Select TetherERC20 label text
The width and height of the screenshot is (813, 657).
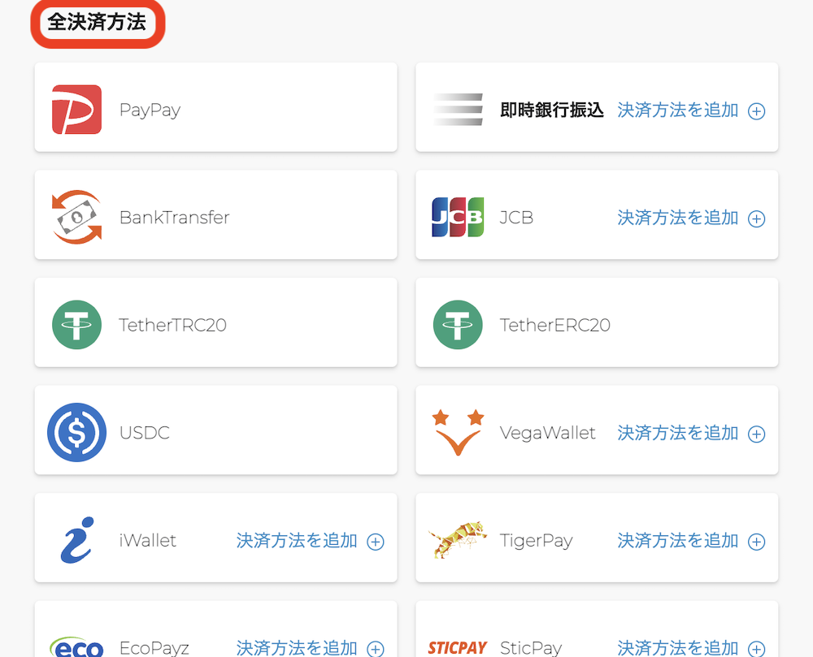point(554,325)
